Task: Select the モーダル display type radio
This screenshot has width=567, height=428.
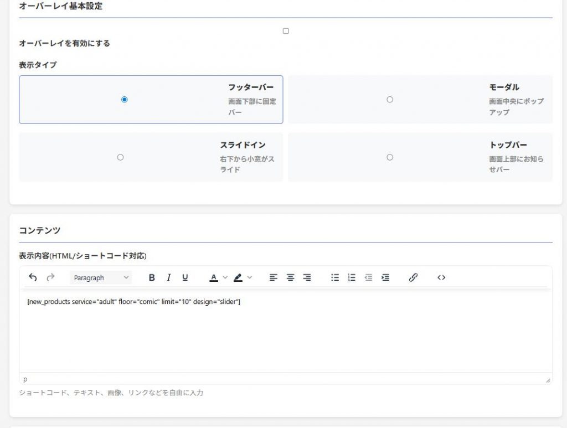Action: click(x=390, y=100)
